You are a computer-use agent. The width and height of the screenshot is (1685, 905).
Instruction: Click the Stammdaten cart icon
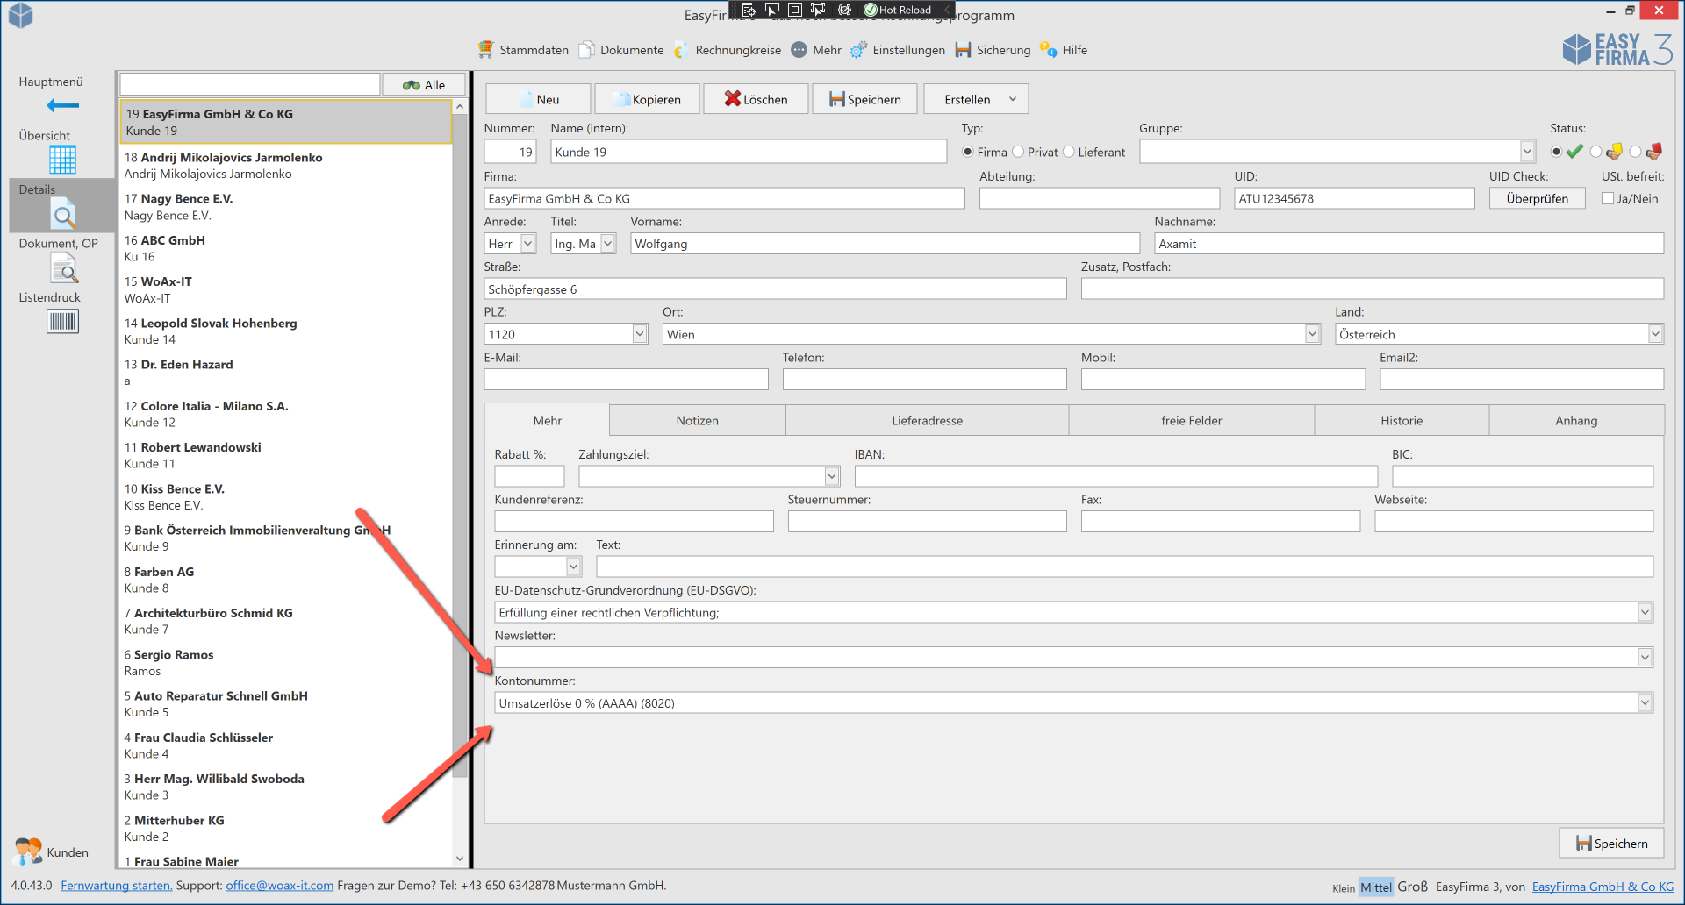485,50
